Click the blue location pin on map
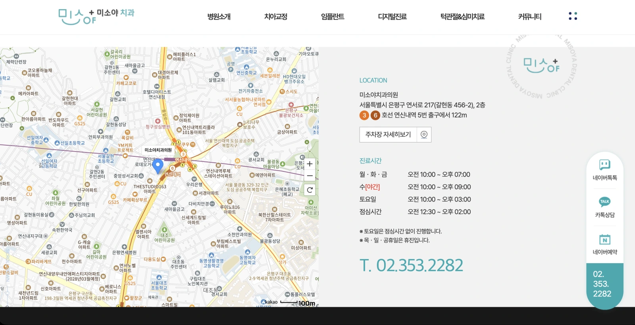The height and width of the screenshot is (325, 635). tap(158, 166)
